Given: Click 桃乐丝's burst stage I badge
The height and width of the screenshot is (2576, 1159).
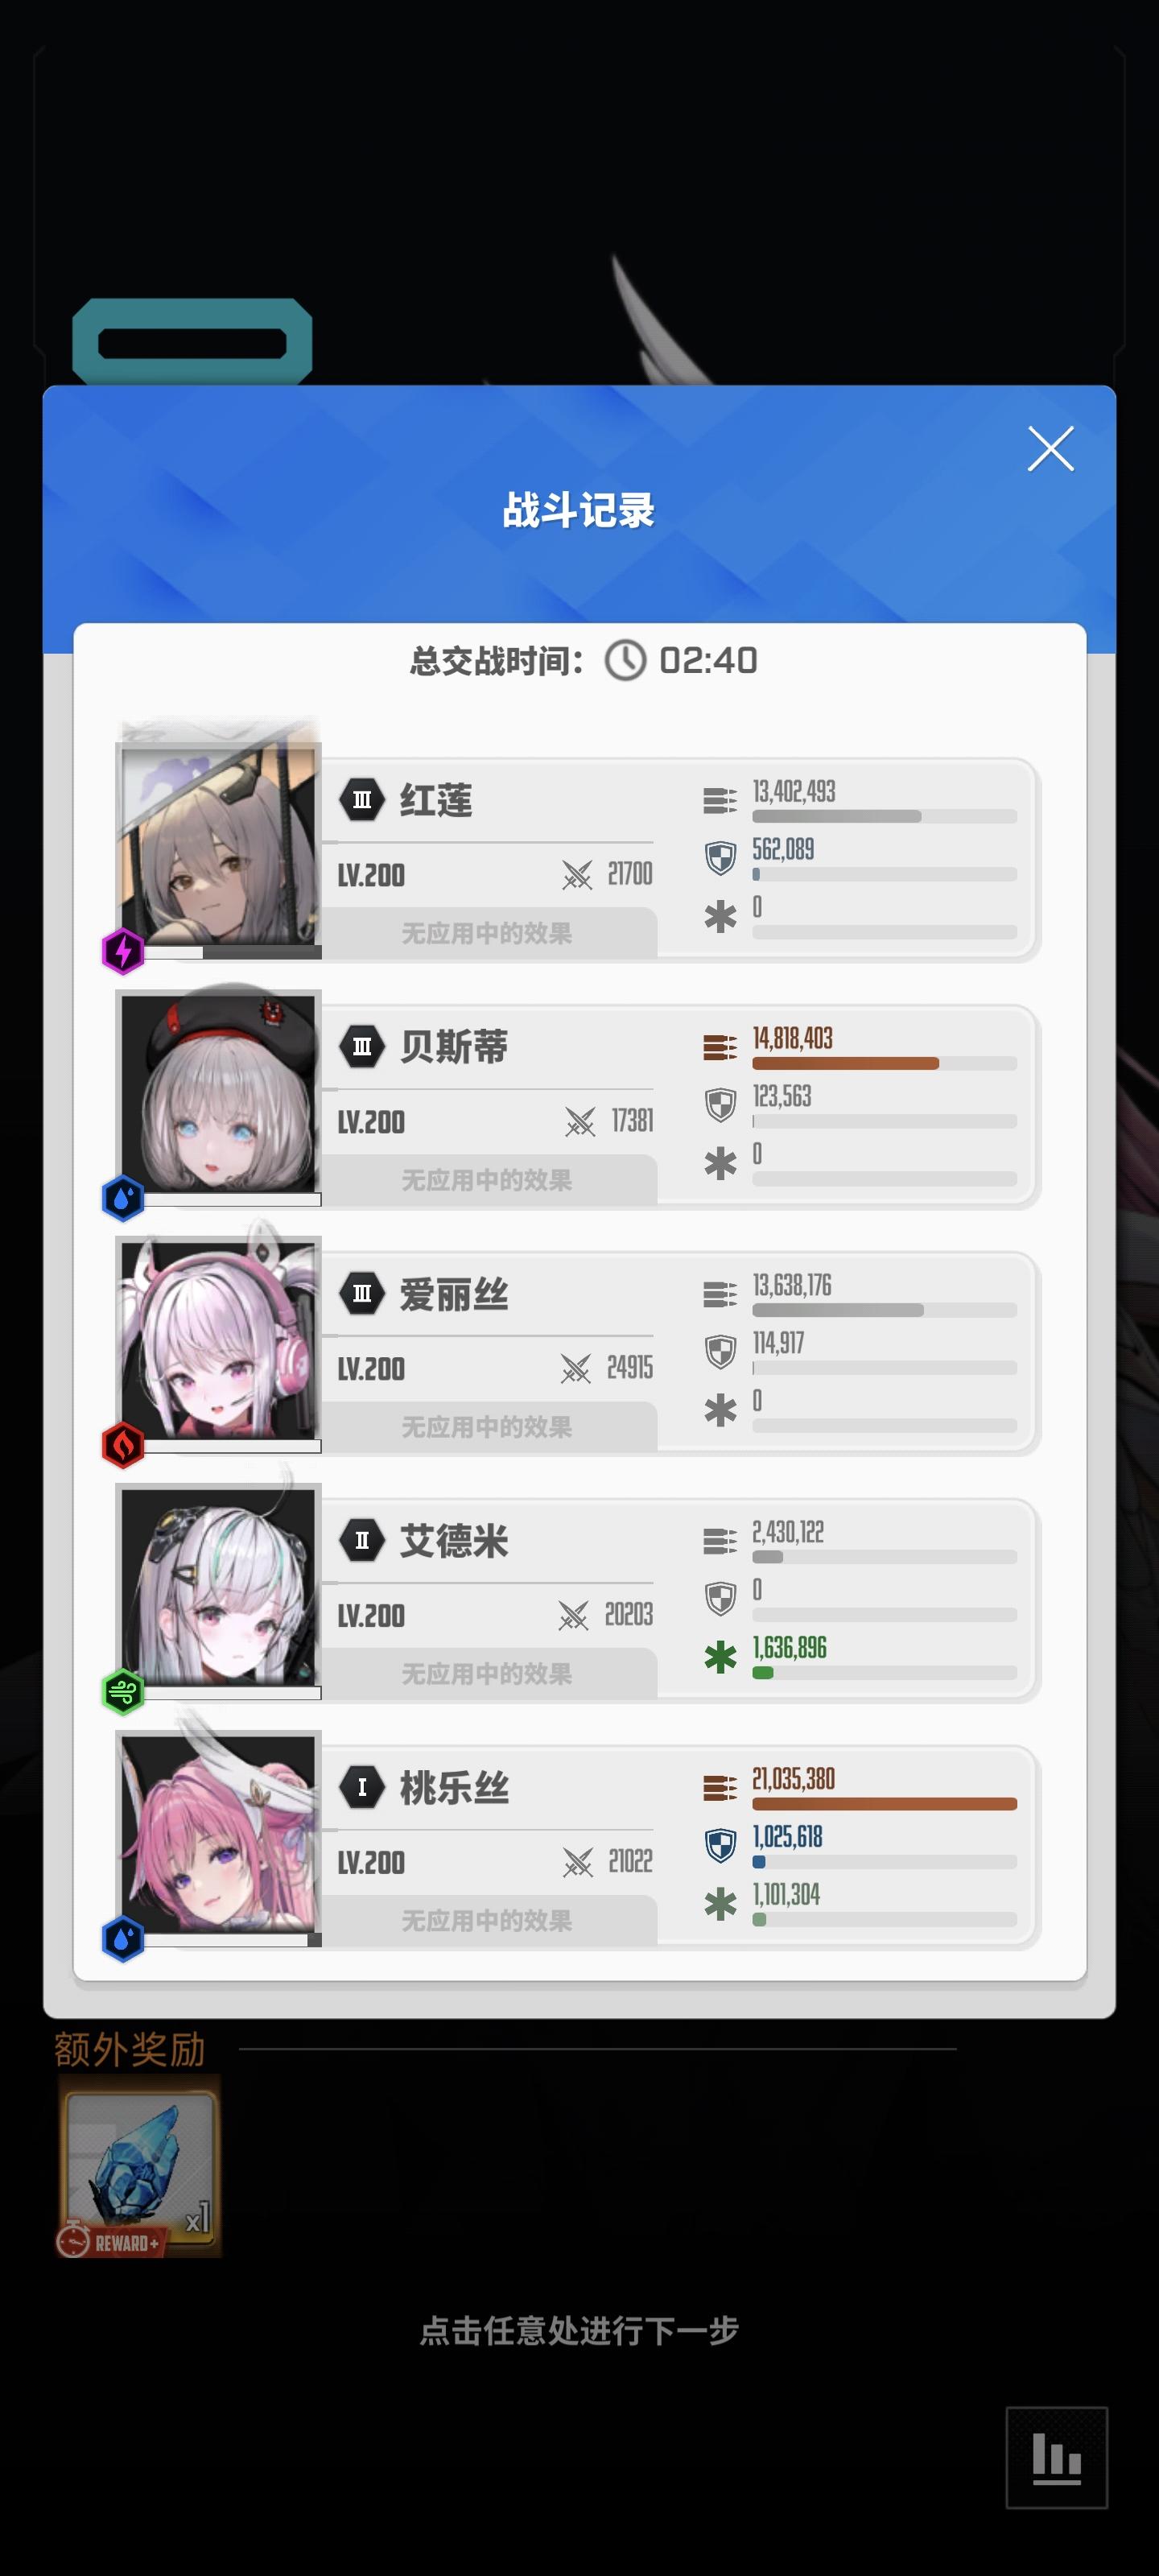Looking at the screenshot, I should tap(362, 1787).
